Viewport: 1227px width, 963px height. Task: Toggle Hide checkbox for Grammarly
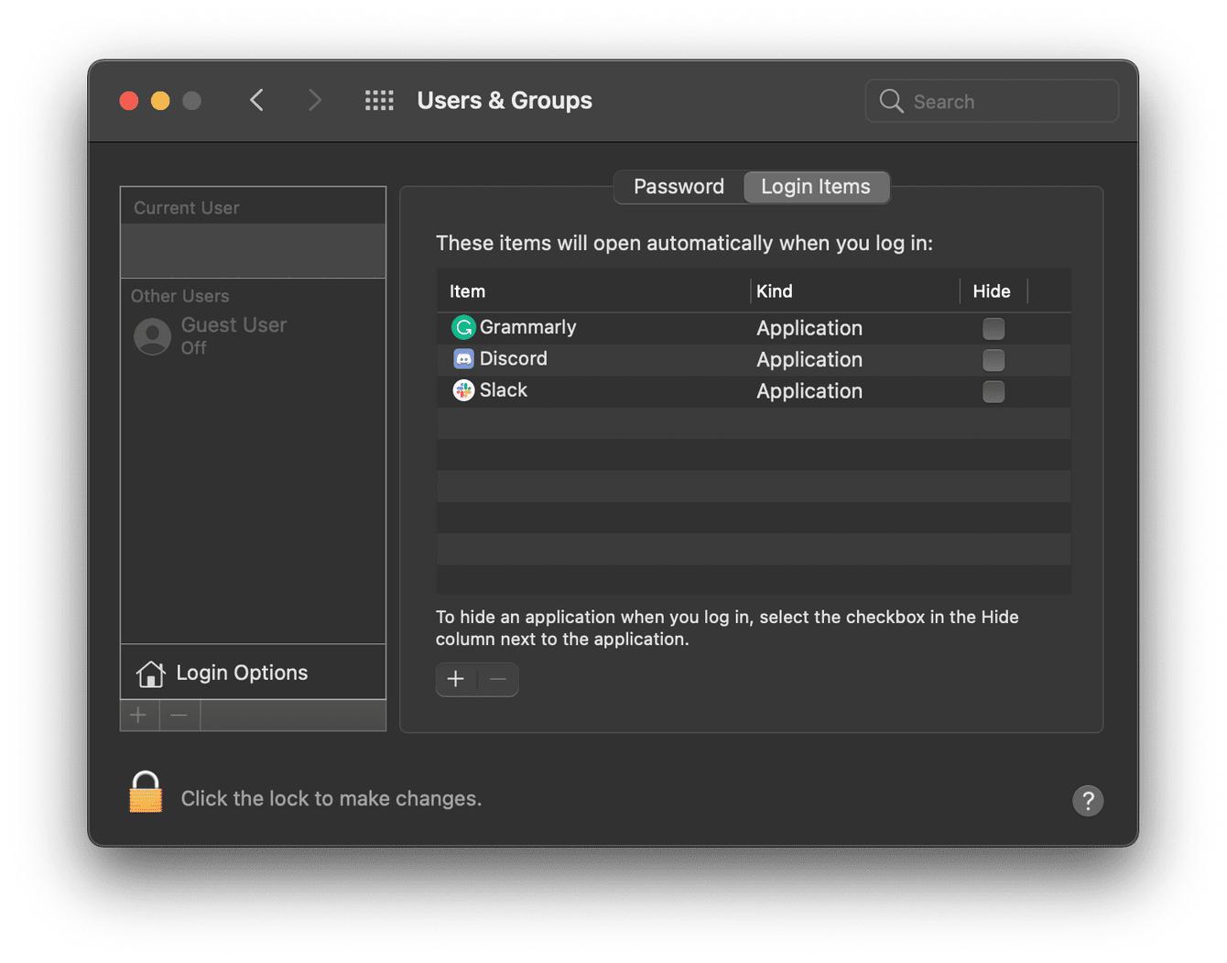pyautogui.click(x=994, y=328)
